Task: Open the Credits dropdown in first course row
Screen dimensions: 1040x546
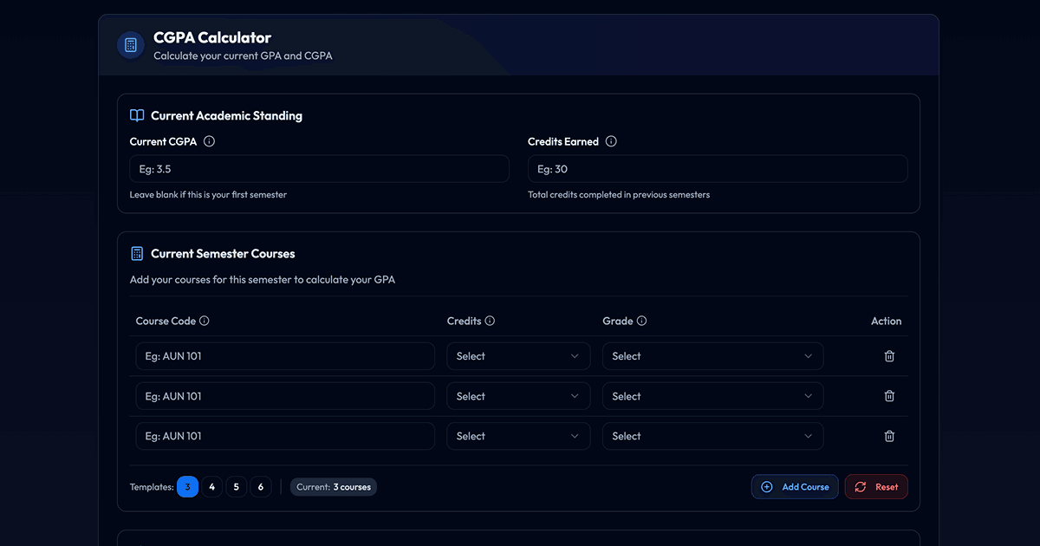Action: coord(518,356)
